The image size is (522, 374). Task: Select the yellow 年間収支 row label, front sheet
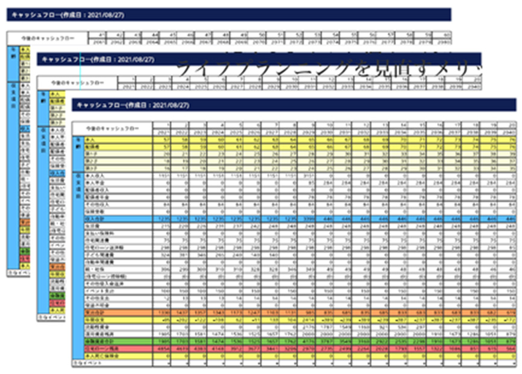click(x=118, y=320)
